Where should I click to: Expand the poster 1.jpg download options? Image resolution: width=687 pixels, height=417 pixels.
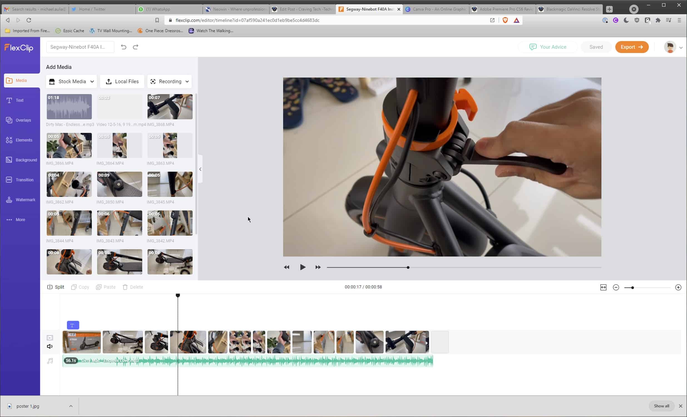[x=71, y=406]
